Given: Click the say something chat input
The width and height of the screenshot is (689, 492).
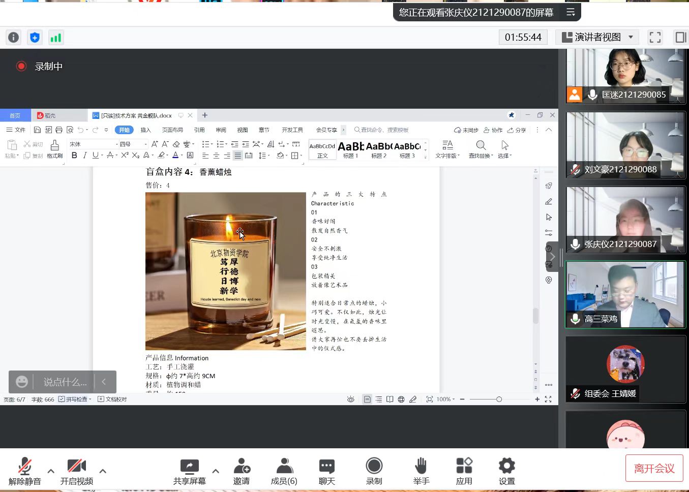Looking at the screenshot, I should [x=65, y=382].
